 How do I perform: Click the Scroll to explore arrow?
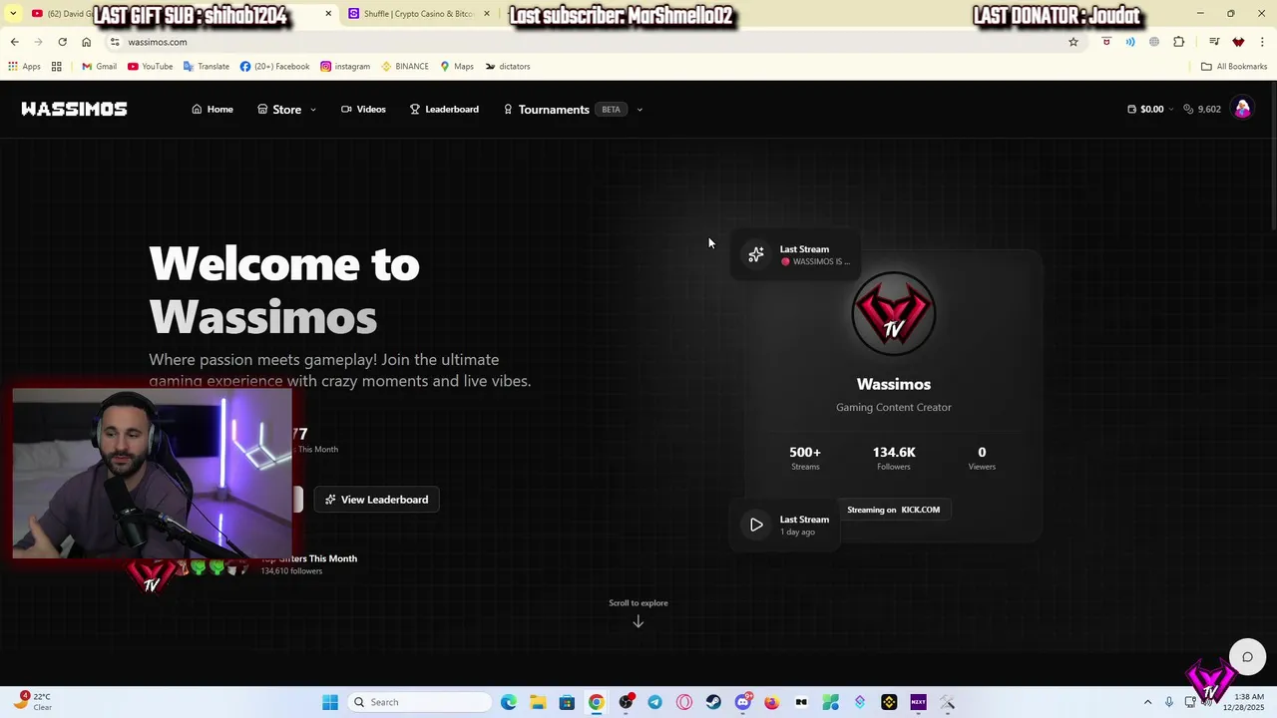pos(638,622)
